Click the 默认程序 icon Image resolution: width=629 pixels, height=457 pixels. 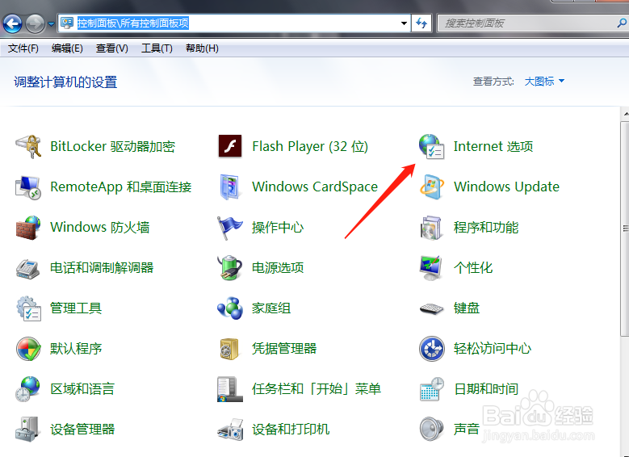click(28, 348)
